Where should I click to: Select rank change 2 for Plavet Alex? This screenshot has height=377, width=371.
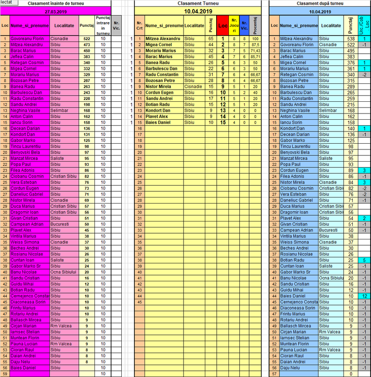(x=364, y=218)
